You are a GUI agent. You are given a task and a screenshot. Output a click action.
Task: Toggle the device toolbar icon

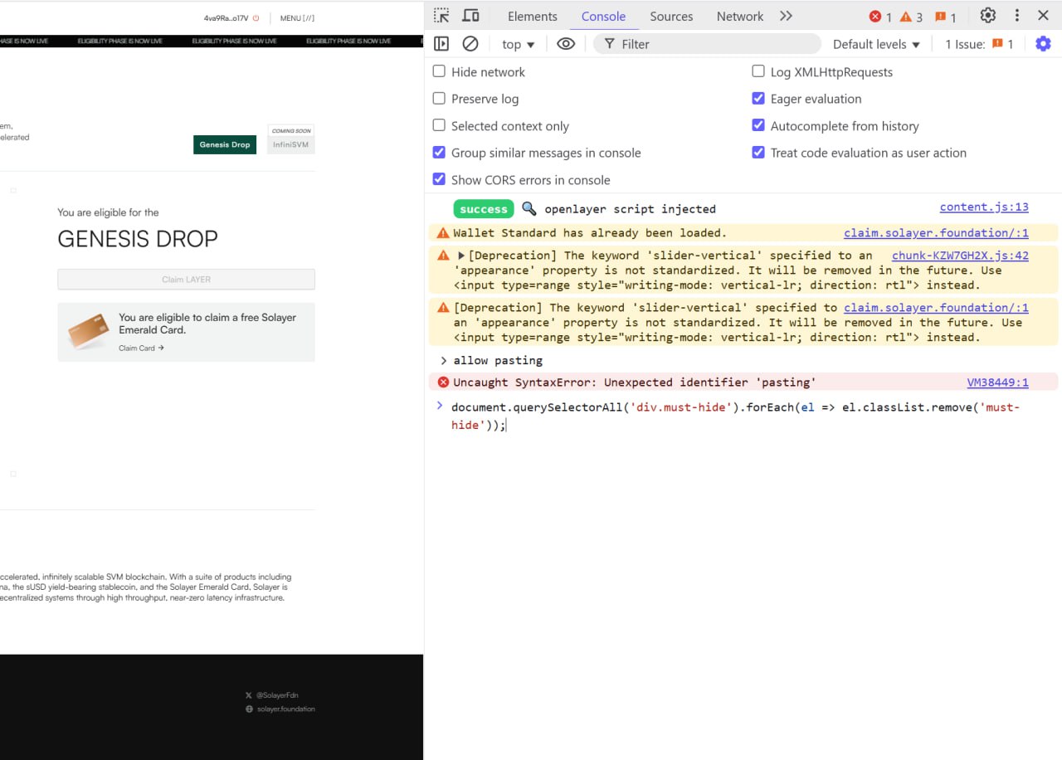pyautogui.click(x=470, y=16)
